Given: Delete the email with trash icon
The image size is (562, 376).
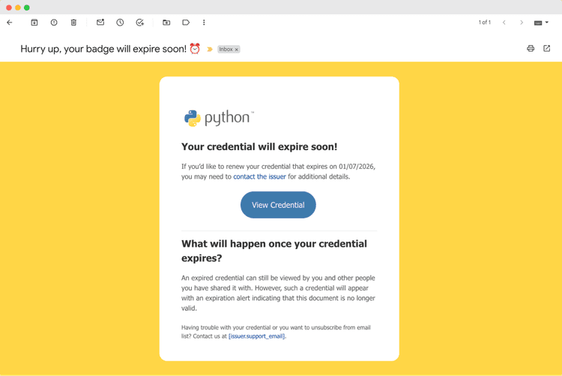Looking at the screenshot, I should (x=73, y=23).
